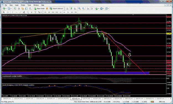The width and height of the screenshot is (173, 104).
Task: Open the profiles dropdown arrow
Action: (11, 9)
